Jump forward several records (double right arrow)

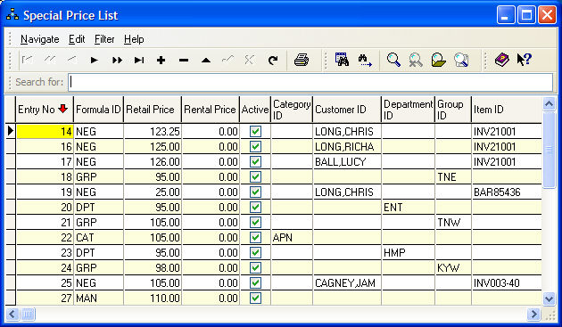pos(117,60)
